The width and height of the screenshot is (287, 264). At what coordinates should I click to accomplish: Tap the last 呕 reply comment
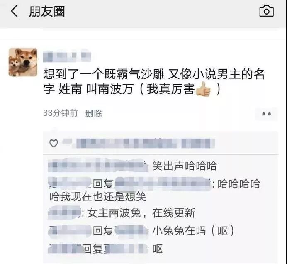click(x=158, y=249)
